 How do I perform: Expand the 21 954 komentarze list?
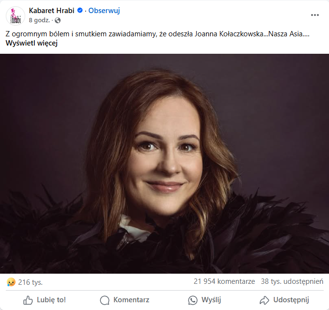[x=224, y=281]
